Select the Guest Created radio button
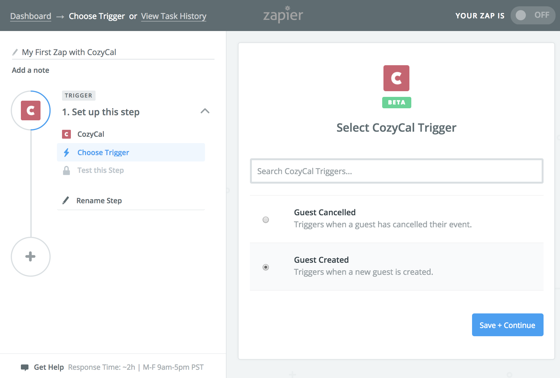Screen dimensions: 560x378 coord(266,267)
